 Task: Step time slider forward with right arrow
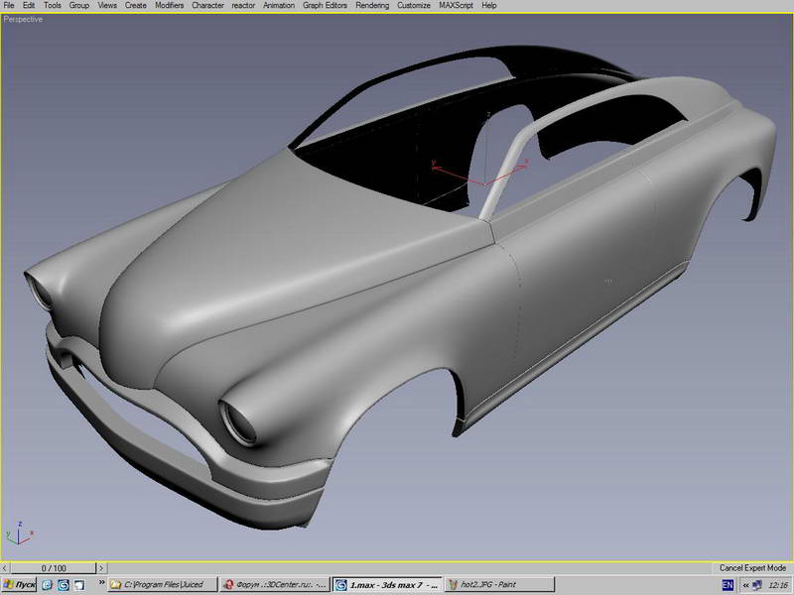tap(101, 568)
